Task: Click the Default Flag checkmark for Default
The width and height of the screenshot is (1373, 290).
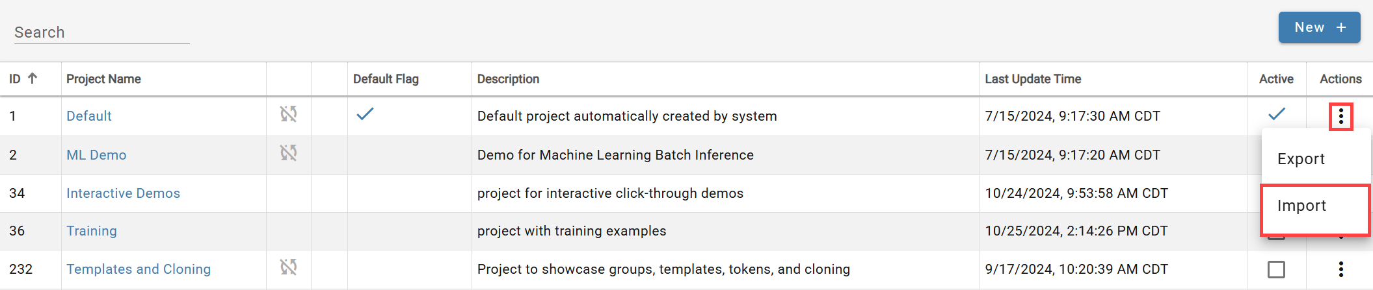Action: 365,114
